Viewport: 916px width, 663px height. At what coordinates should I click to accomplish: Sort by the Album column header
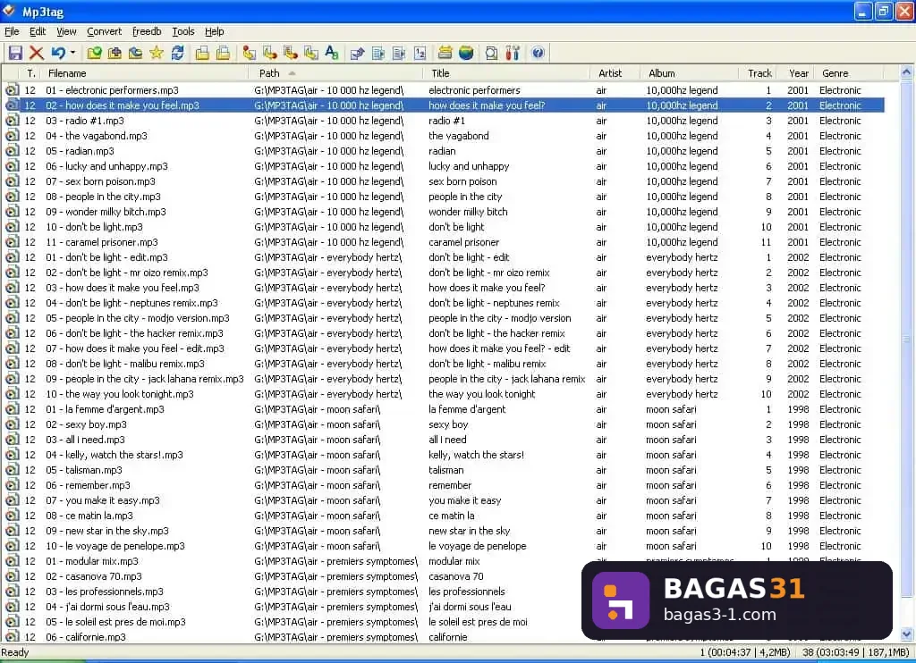click(689, 73)
